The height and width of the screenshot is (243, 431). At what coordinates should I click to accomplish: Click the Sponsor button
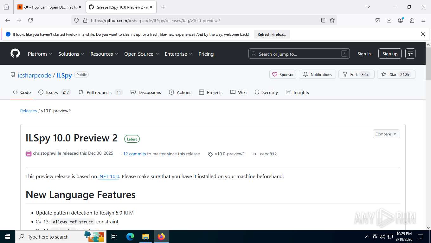click(x=283, y=74)
